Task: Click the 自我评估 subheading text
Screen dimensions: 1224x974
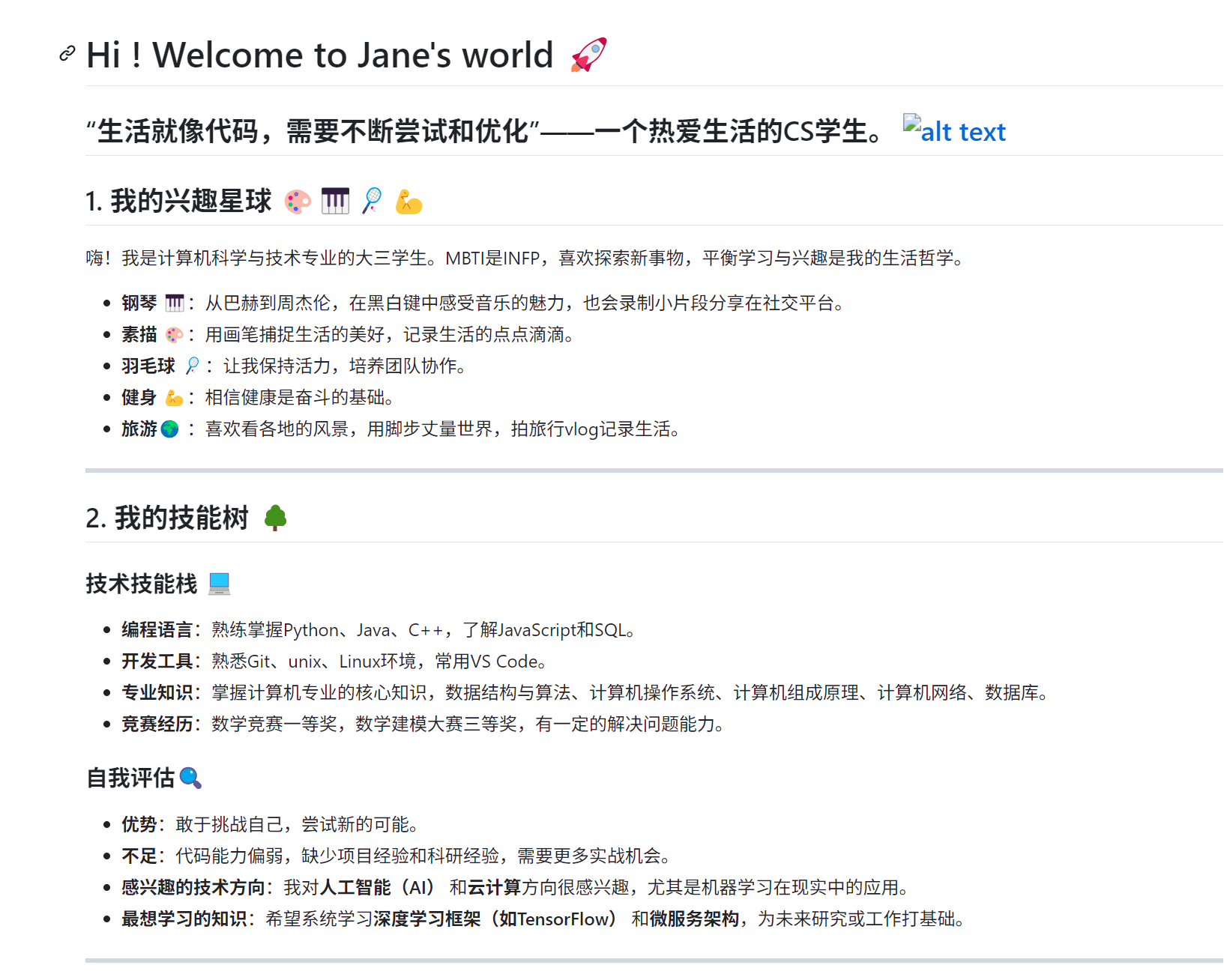Action: (x=130, y=778)
